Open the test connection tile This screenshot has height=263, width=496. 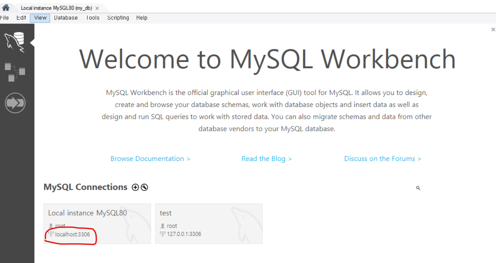(x=209, y=223)
